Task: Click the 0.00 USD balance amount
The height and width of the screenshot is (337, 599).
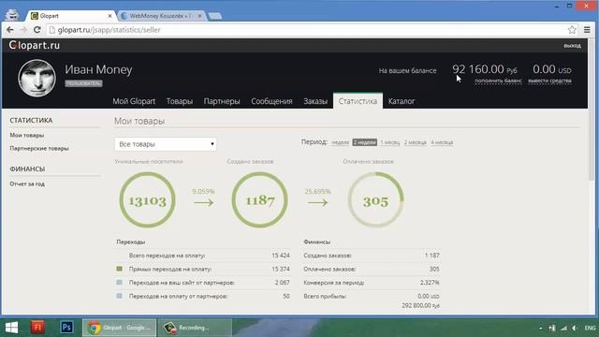Action: pos(552,69)
